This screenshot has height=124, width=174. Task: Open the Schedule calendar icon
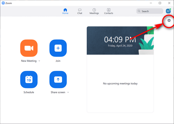click(x=29, y=79)
